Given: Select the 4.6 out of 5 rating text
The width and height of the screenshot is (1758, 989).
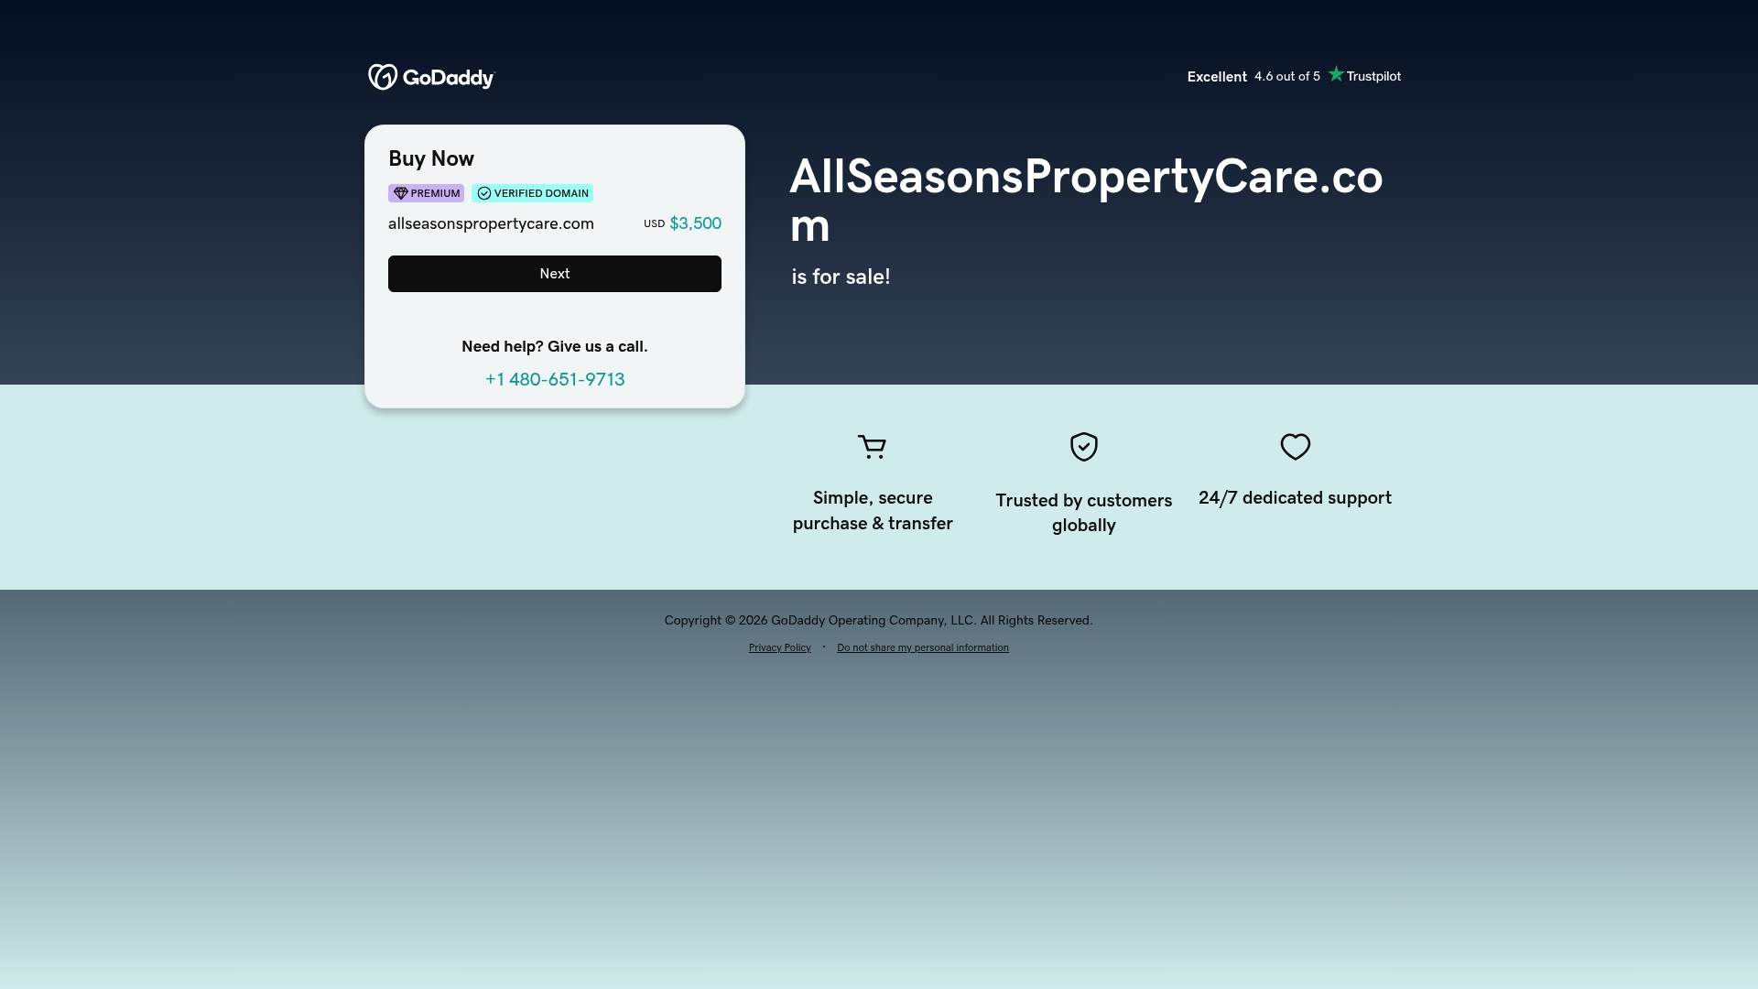Looking at the screenshot, I should (1286, 77).
